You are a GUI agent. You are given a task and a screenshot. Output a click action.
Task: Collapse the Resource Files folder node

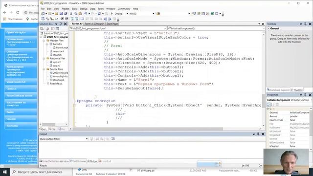click(44, 59)
